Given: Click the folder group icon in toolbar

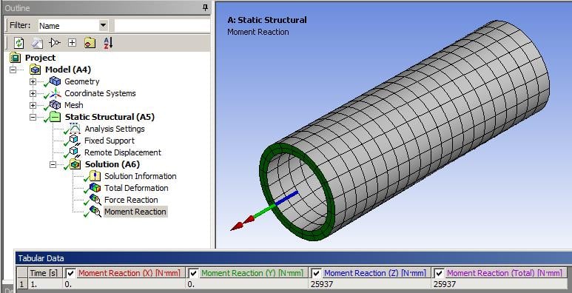Looking at the screenshot, I should pyautogui.click(x=90, y=43).
